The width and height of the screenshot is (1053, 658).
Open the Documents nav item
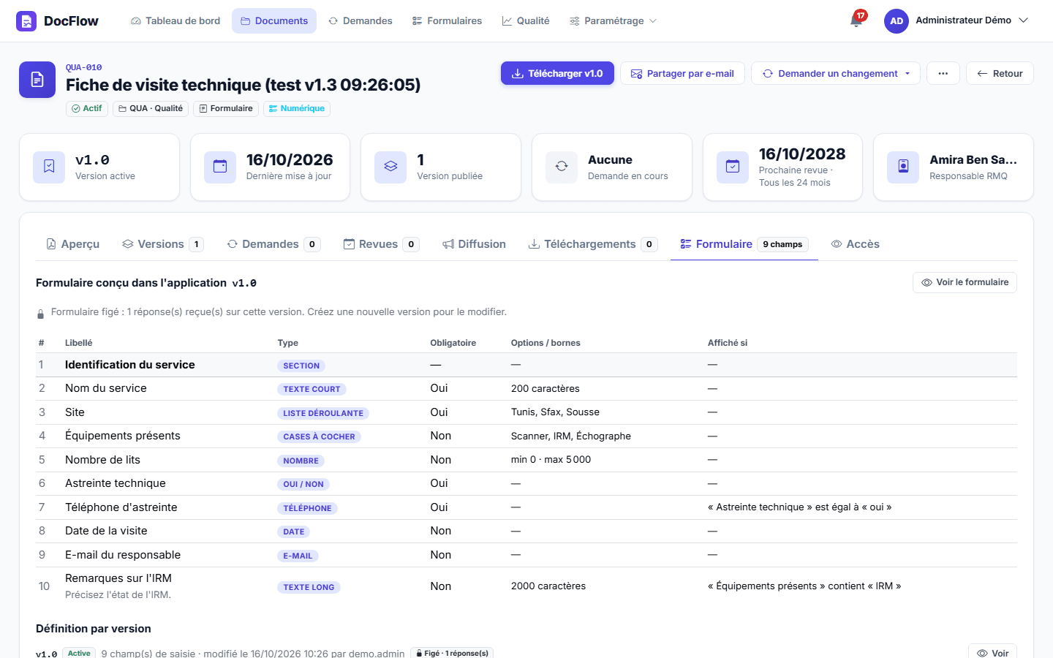pyautogui.click(x=274, y=21)
